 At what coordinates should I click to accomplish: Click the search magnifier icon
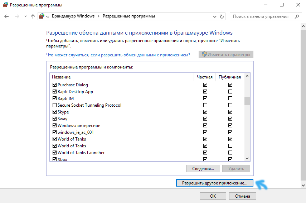[296, 16]
